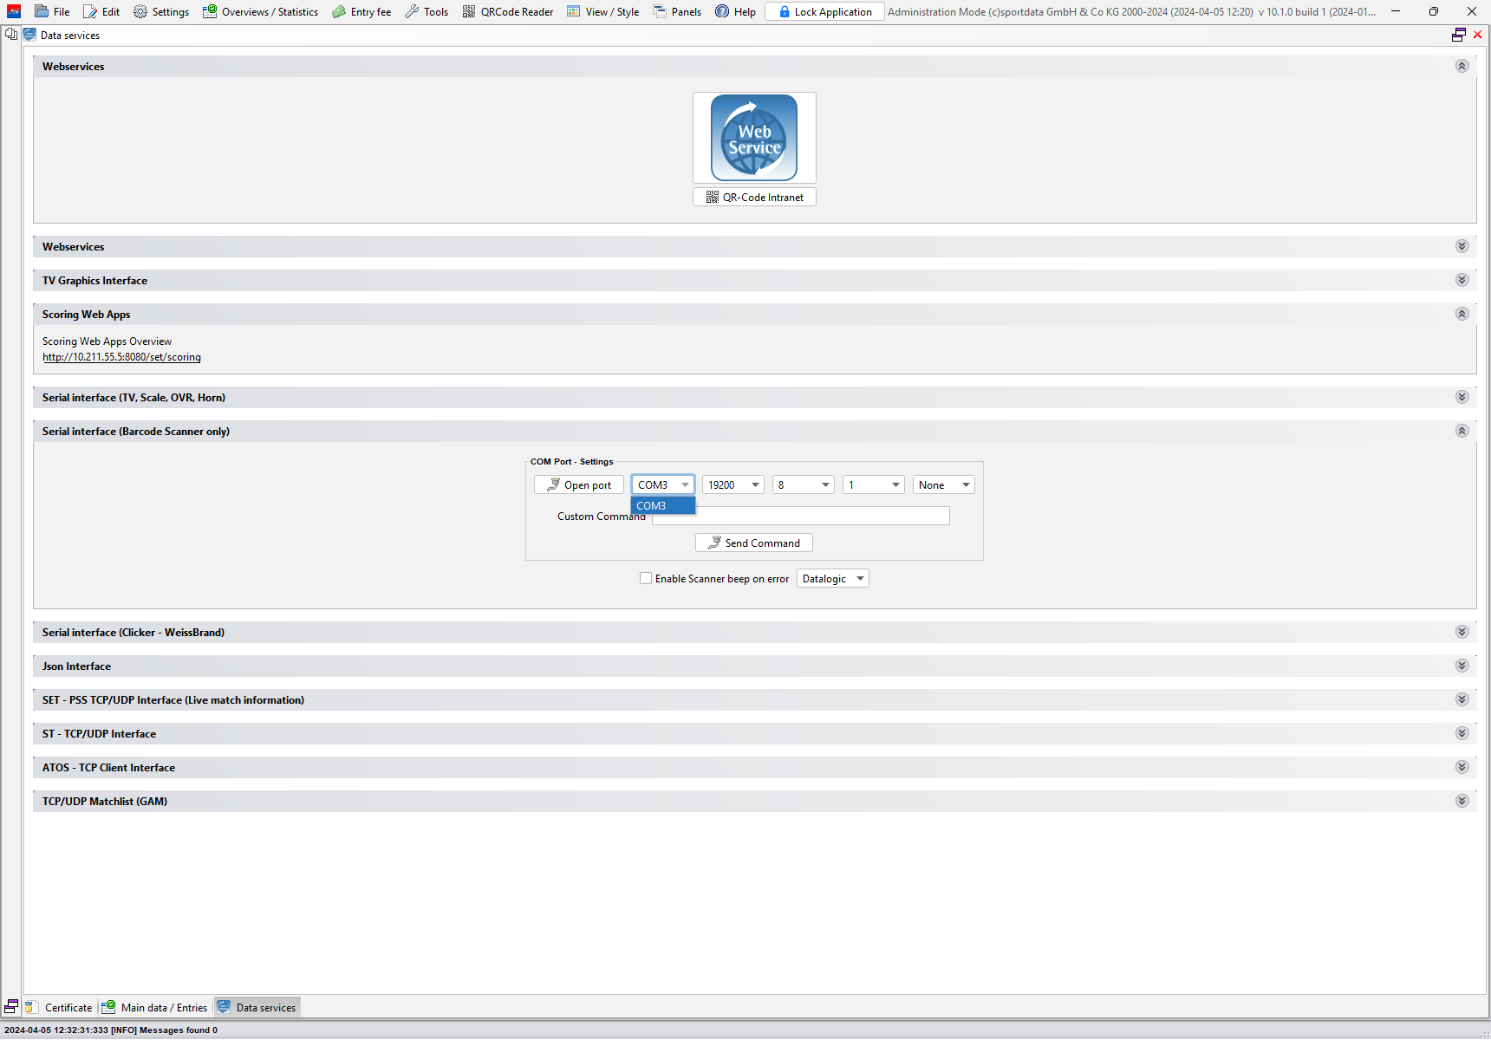Close the Data services panel with red X
This screenshot has height=1040, width=1491.
[1478, 35]
